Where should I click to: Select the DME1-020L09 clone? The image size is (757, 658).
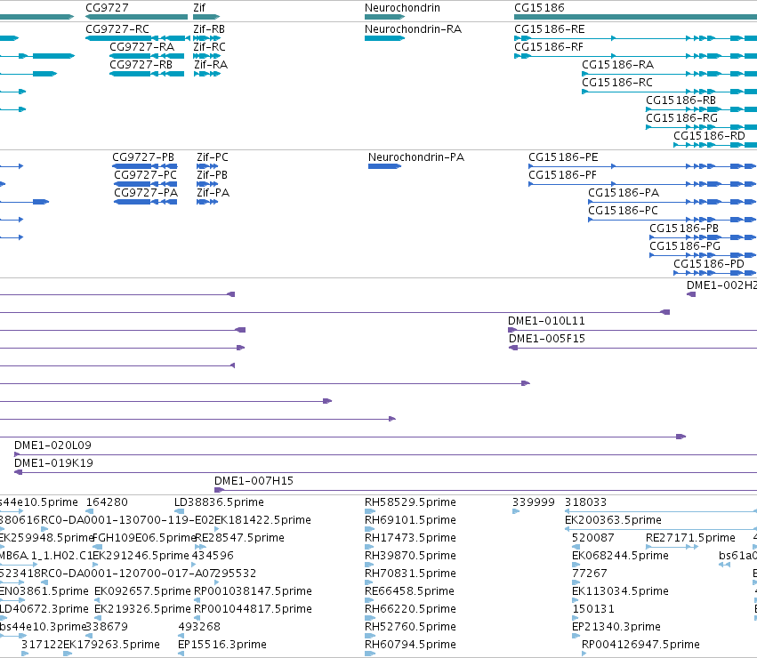52,445
